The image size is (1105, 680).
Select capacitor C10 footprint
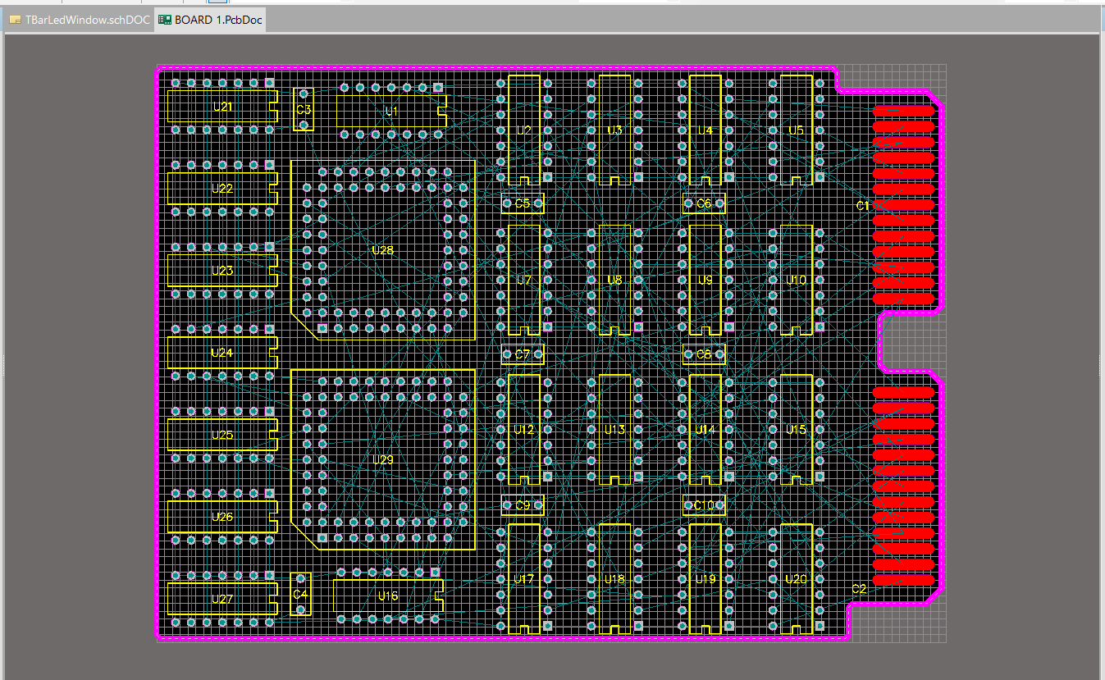point(705,504)
